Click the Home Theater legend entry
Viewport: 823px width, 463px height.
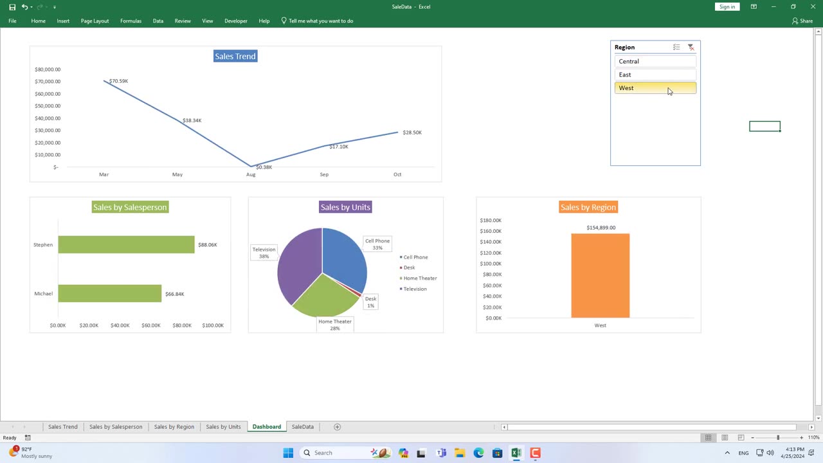[418, 278]
